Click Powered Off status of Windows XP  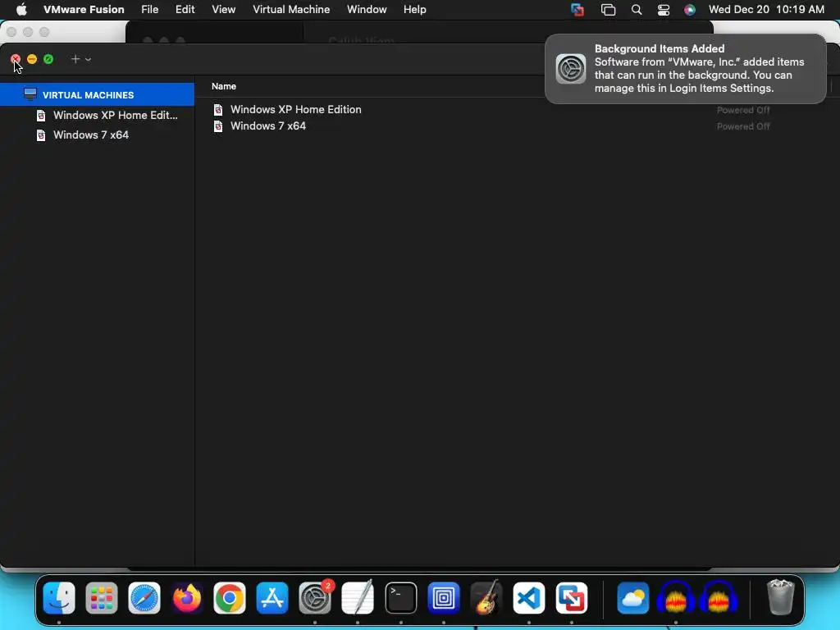[743, 110]
